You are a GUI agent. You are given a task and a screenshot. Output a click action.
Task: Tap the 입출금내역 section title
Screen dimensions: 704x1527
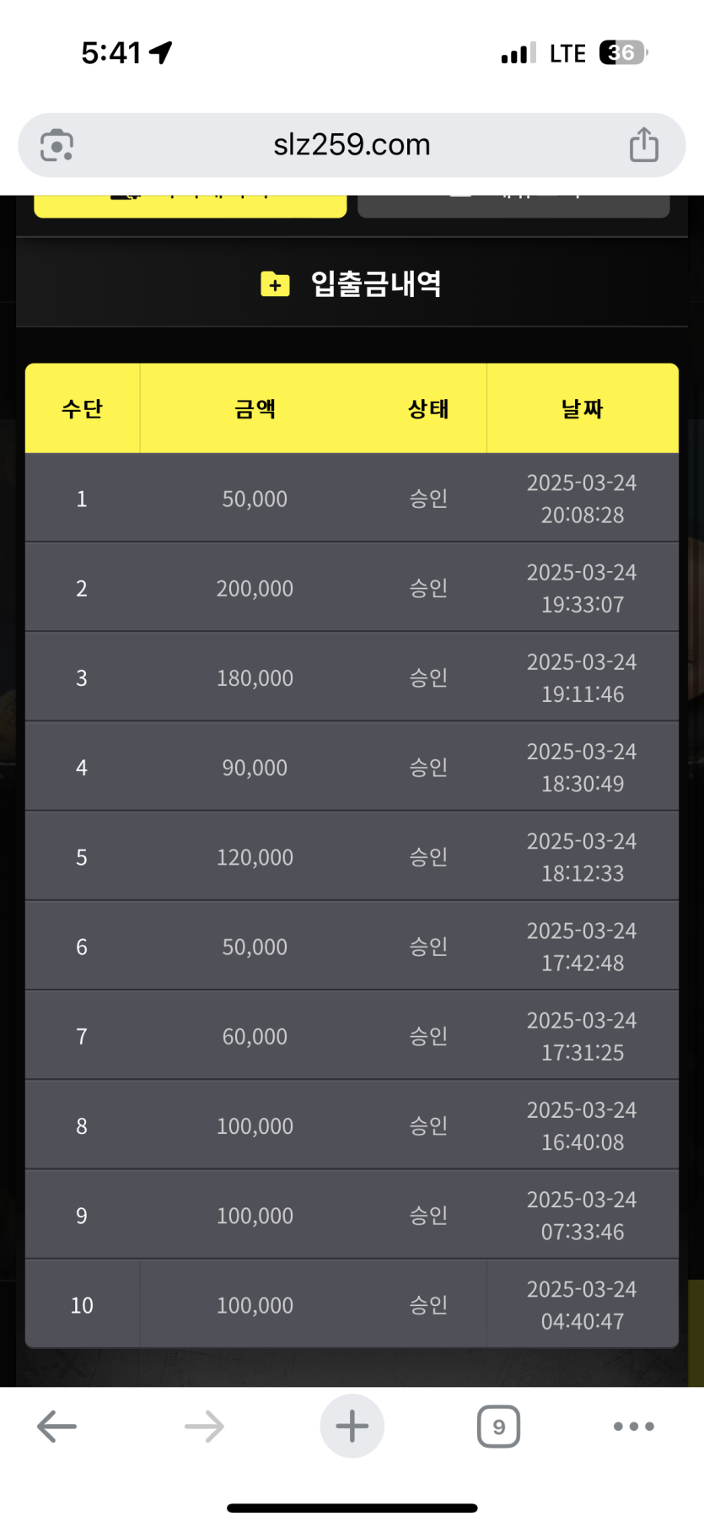(x=376, y=283)
